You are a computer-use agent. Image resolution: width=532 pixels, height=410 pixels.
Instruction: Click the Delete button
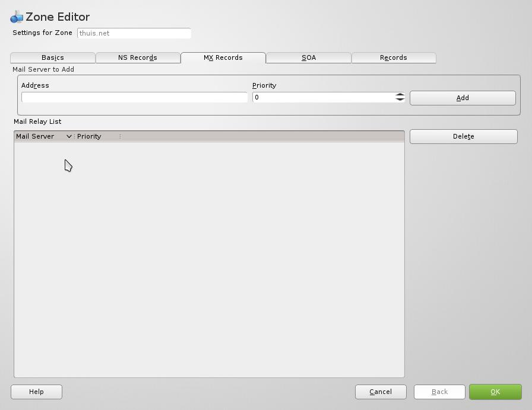[463, 136]
